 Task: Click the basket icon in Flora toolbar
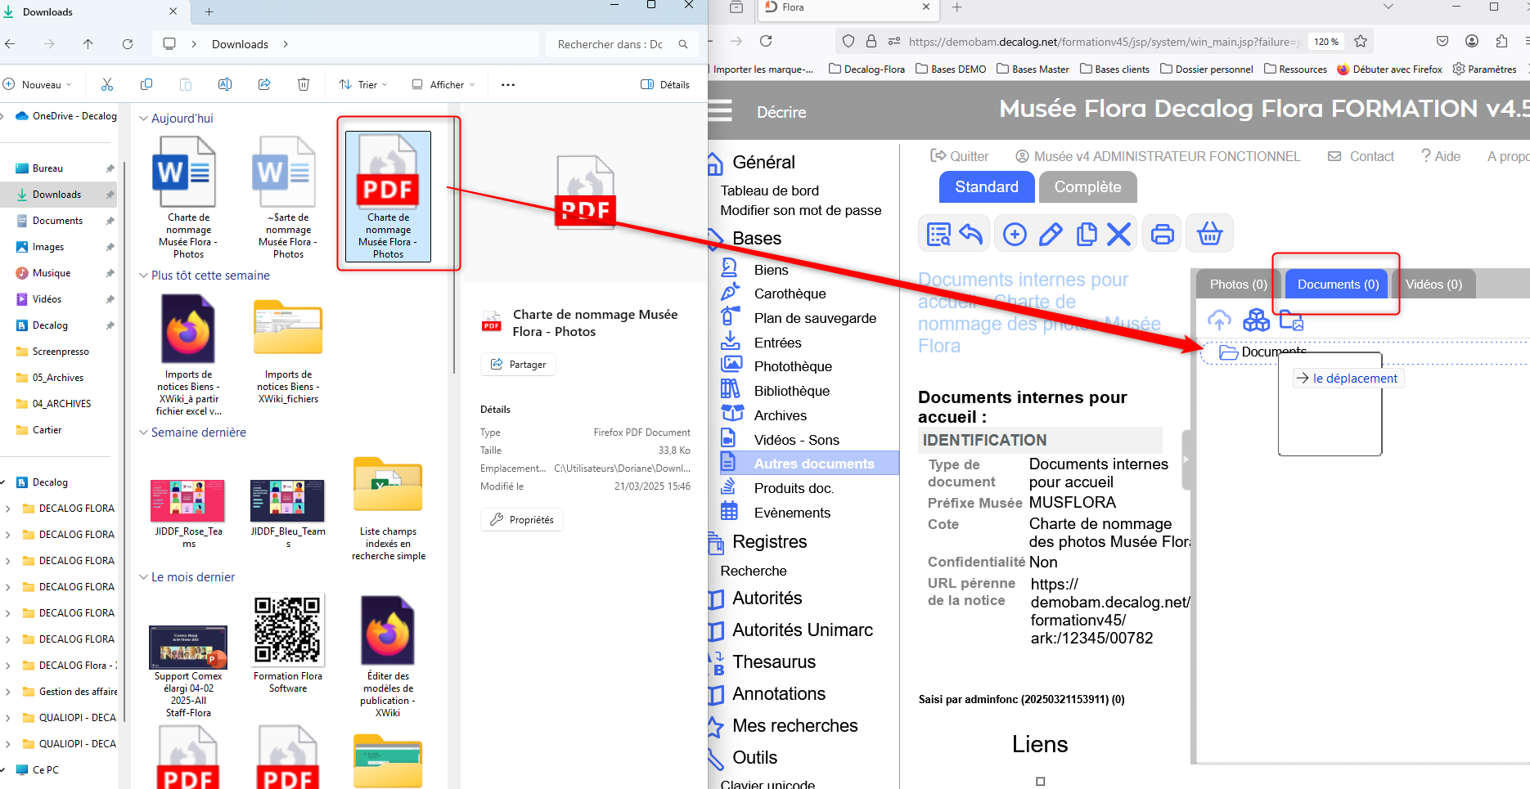(x=1209, y=235)
